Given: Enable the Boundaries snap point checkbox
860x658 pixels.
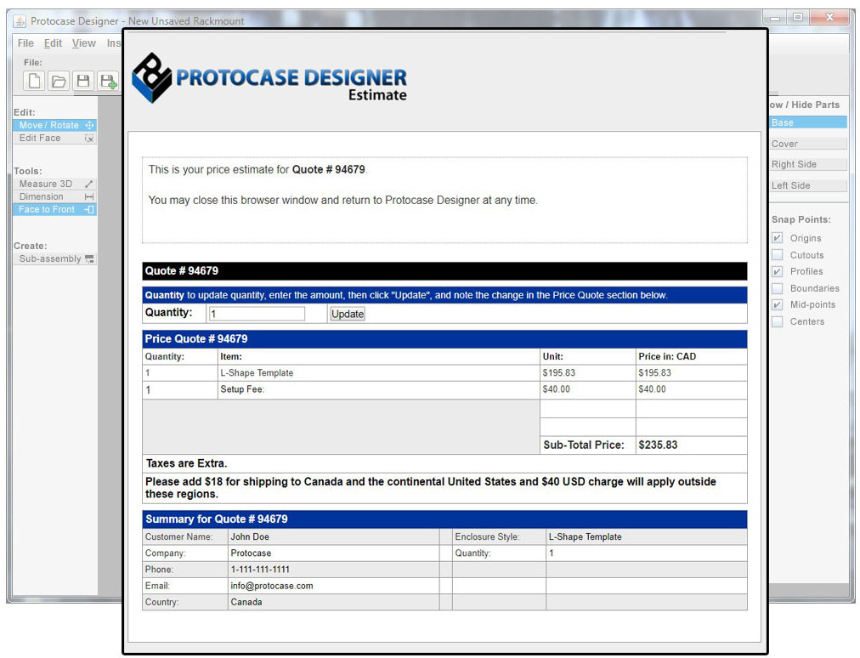Looking at the screenshot, I should tap(778, 288).
